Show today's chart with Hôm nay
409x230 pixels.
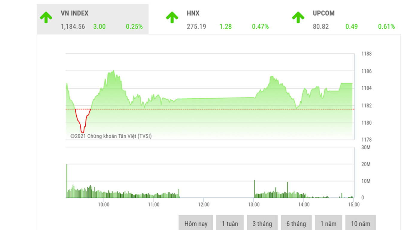tap(196, 223)
